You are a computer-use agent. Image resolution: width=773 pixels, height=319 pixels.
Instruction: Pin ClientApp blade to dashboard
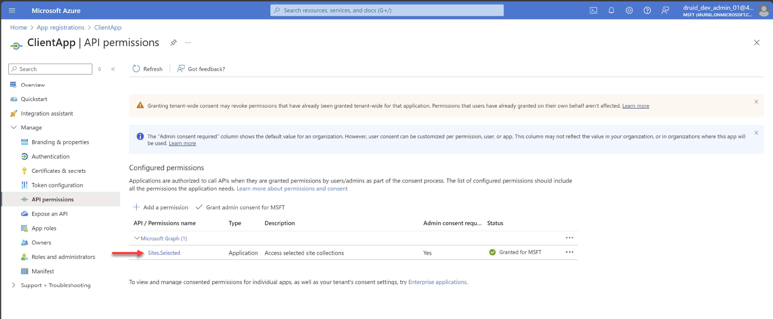pos(173,42)
